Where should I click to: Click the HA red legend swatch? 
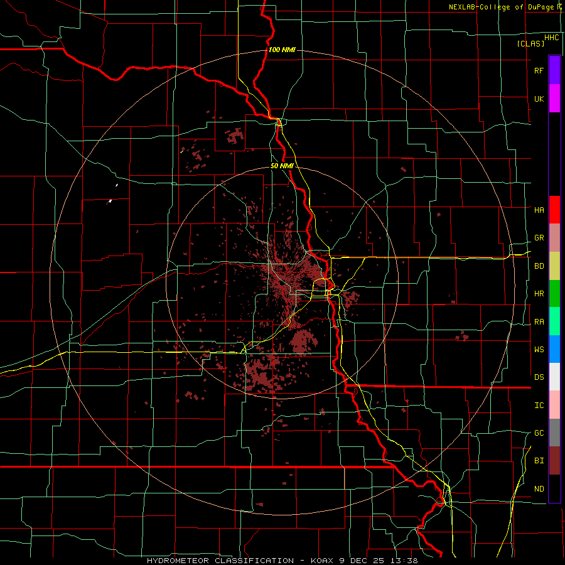[x=554, y=210]
